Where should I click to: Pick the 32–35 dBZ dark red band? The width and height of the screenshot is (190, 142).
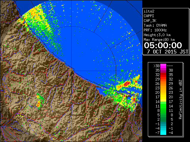coord(163,75)
